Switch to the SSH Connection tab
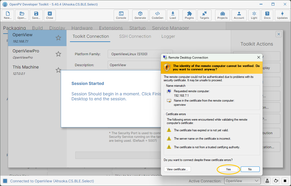Screen dimensions: 291x186 point(135,36)
